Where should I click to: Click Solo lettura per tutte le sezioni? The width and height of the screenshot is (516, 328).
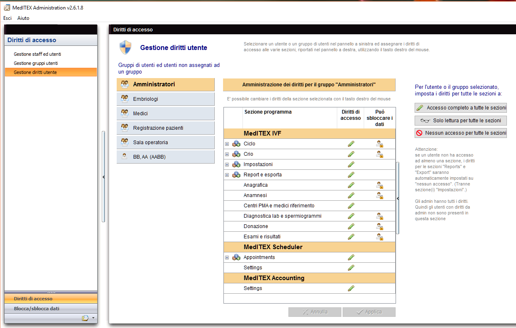coord(461,121)
